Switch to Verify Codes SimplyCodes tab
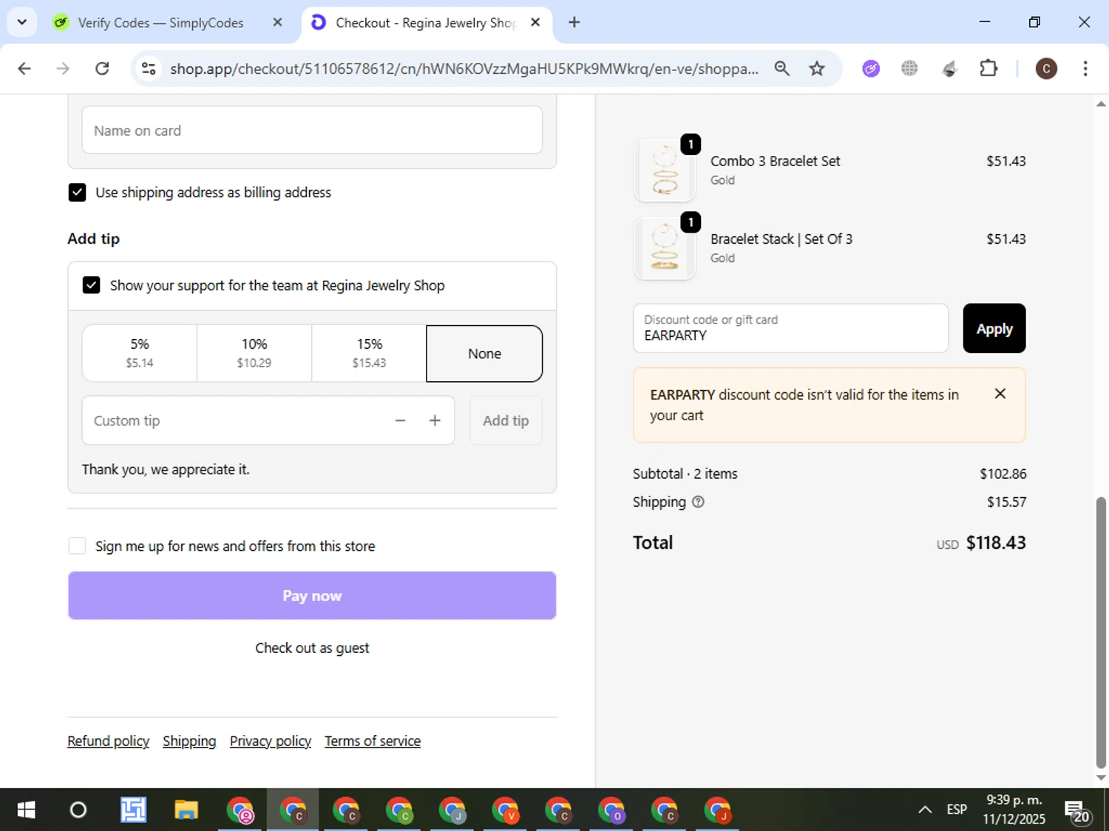This screenshot has height=831, width=1109. coord(160,23)
